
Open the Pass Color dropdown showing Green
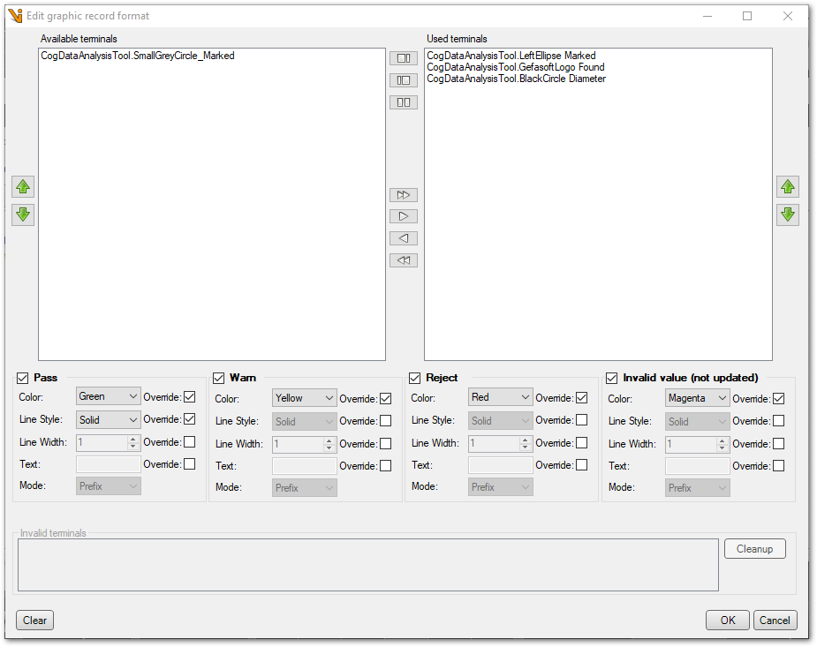[x=109, y=396]
